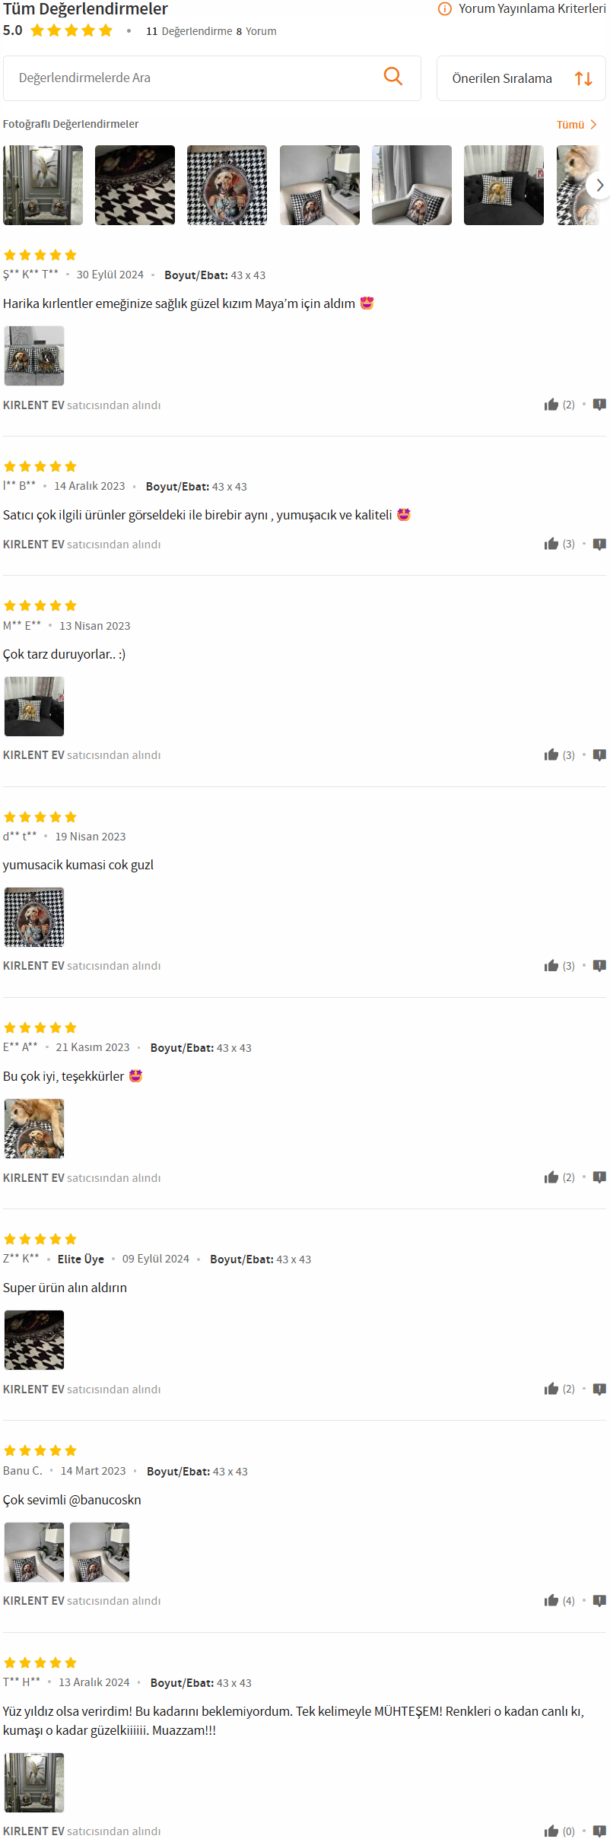Like the 'yumusacik kumasi' review
The width and height of the screenshot is (610, 1839).
(x=551, y=966)
